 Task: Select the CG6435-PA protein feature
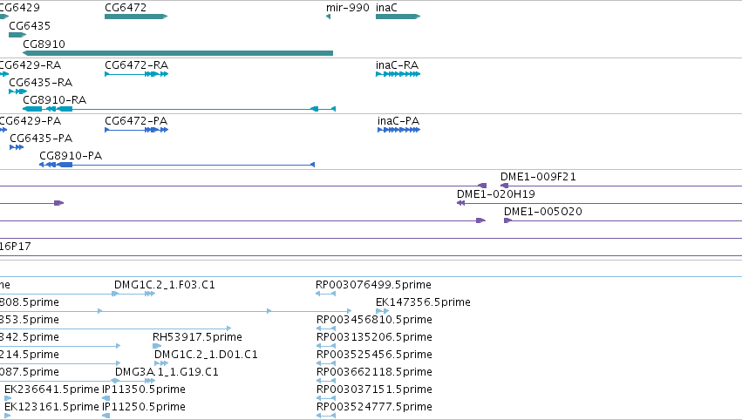coord(17,147)
